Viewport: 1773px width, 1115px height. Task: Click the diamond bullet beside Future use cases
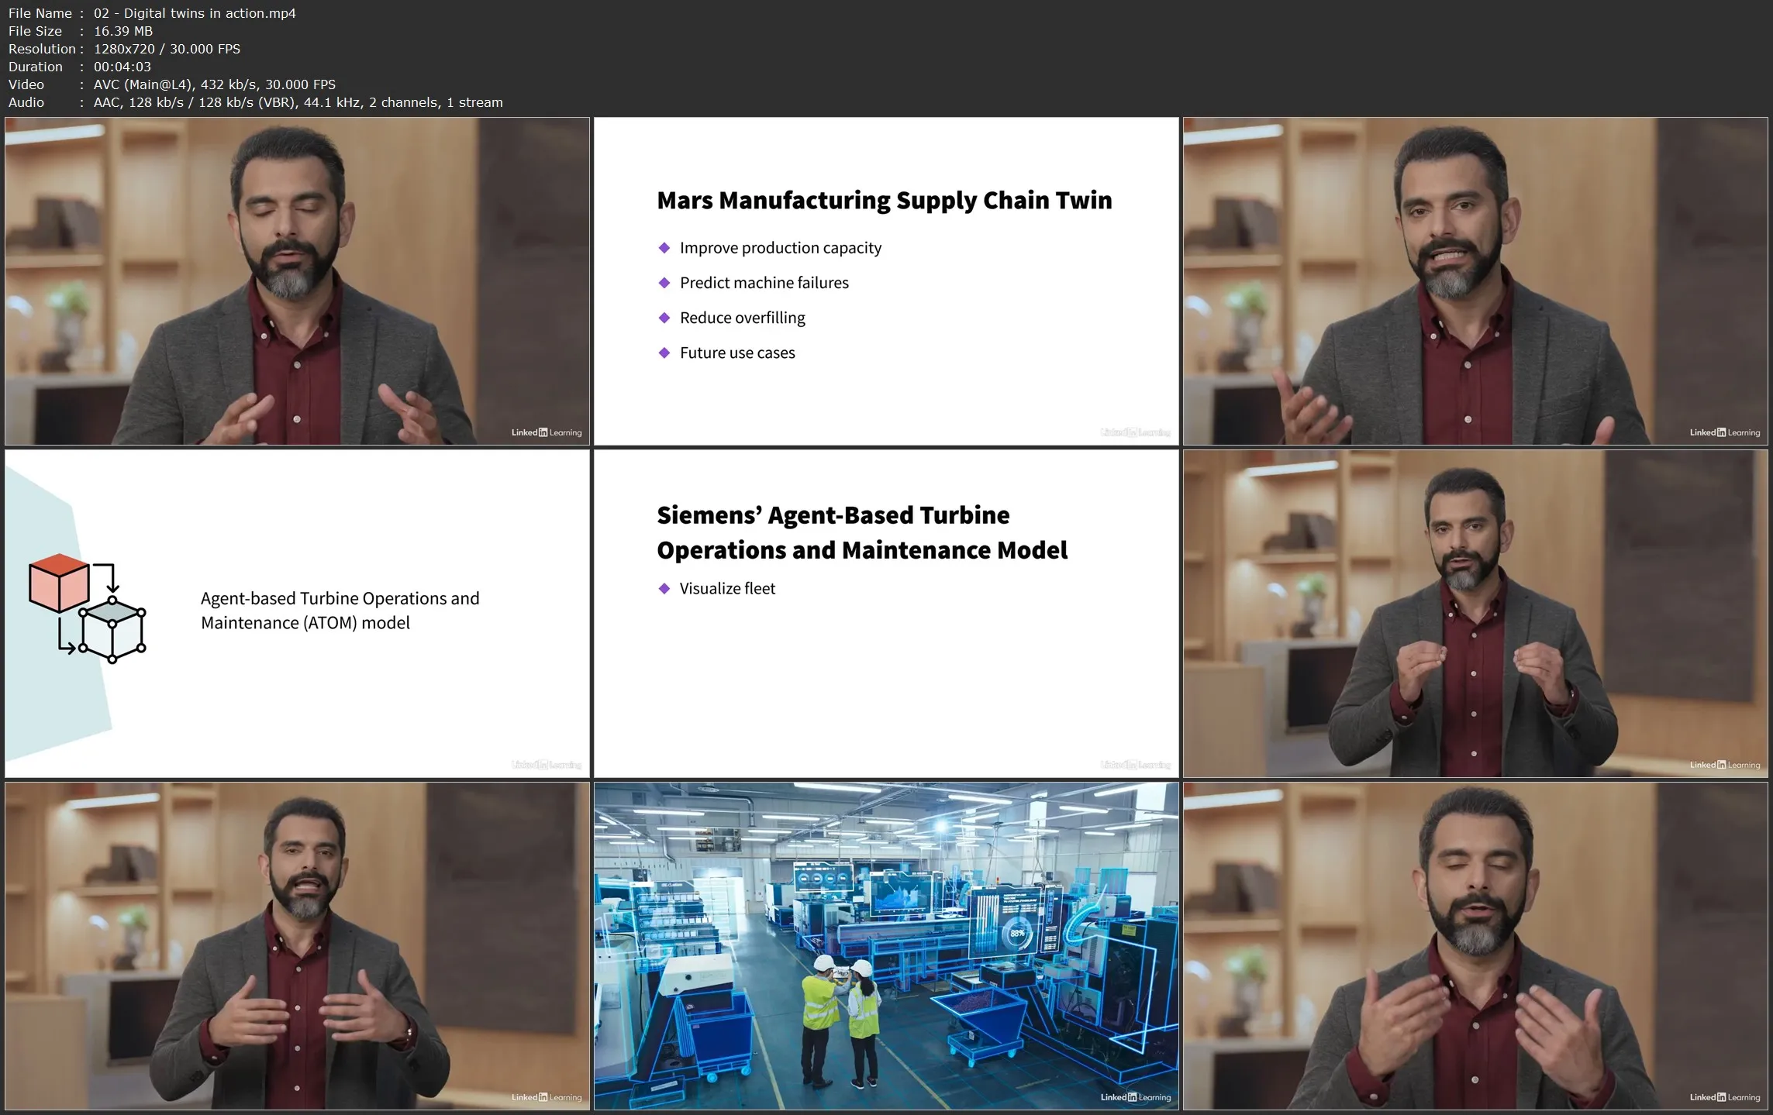pos(664,353)
